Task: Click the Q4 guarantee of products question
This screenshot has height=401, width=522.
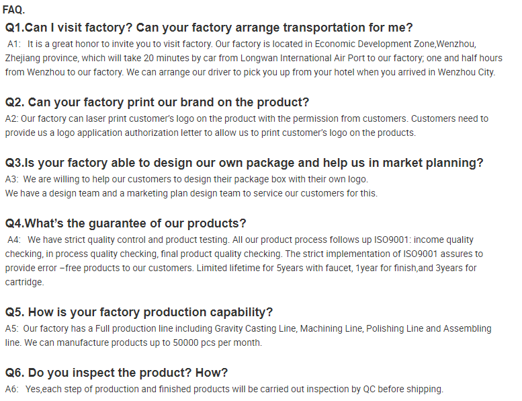Action: pyautogui.click(x=126, y=223)
